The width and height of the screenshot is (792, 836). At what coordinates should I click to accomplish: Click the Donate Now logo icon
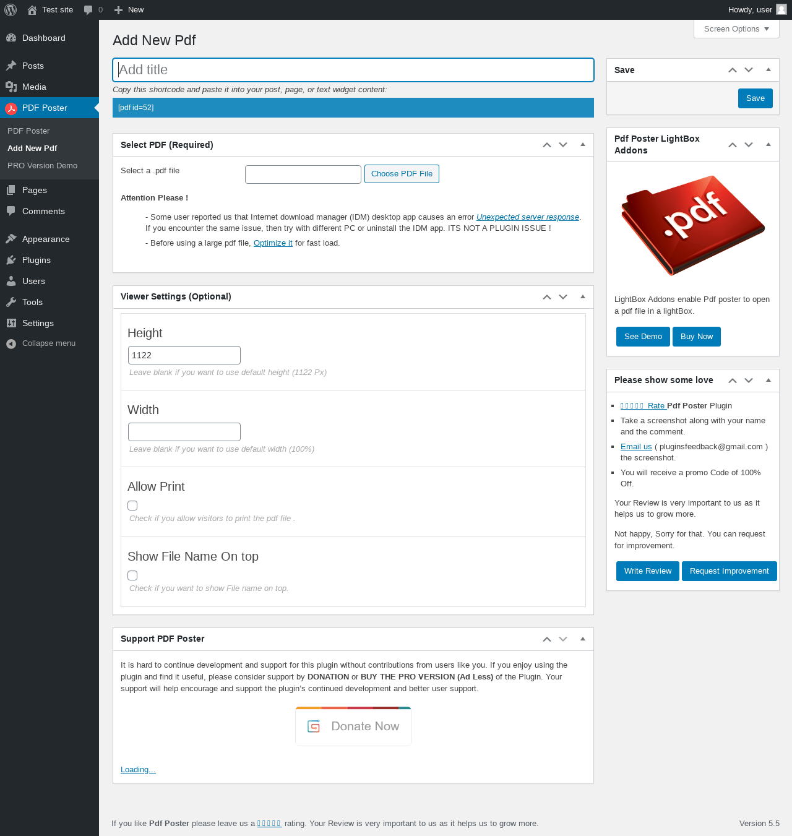(x=314, y=726)
